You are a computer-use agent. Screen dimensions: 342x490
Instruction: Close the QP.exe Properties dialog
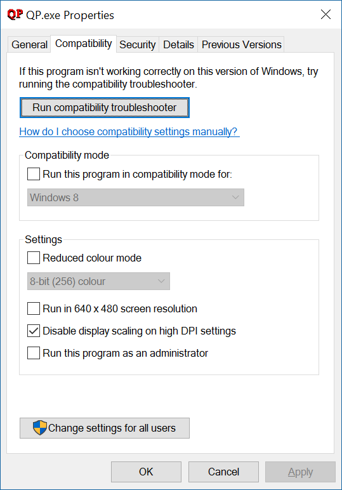pos(326,15)
